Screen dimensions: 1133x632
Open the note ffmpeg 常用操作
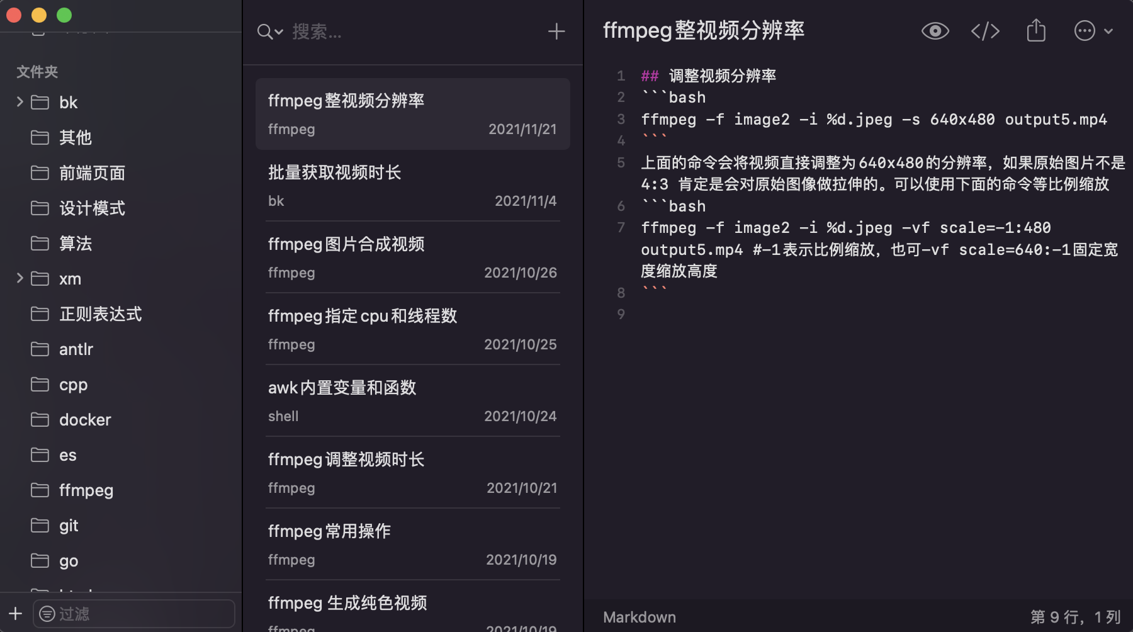pos(412,544)
